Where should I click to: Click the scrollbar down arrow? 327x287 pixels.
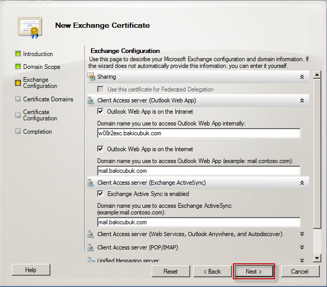click(x=317, y=258)
